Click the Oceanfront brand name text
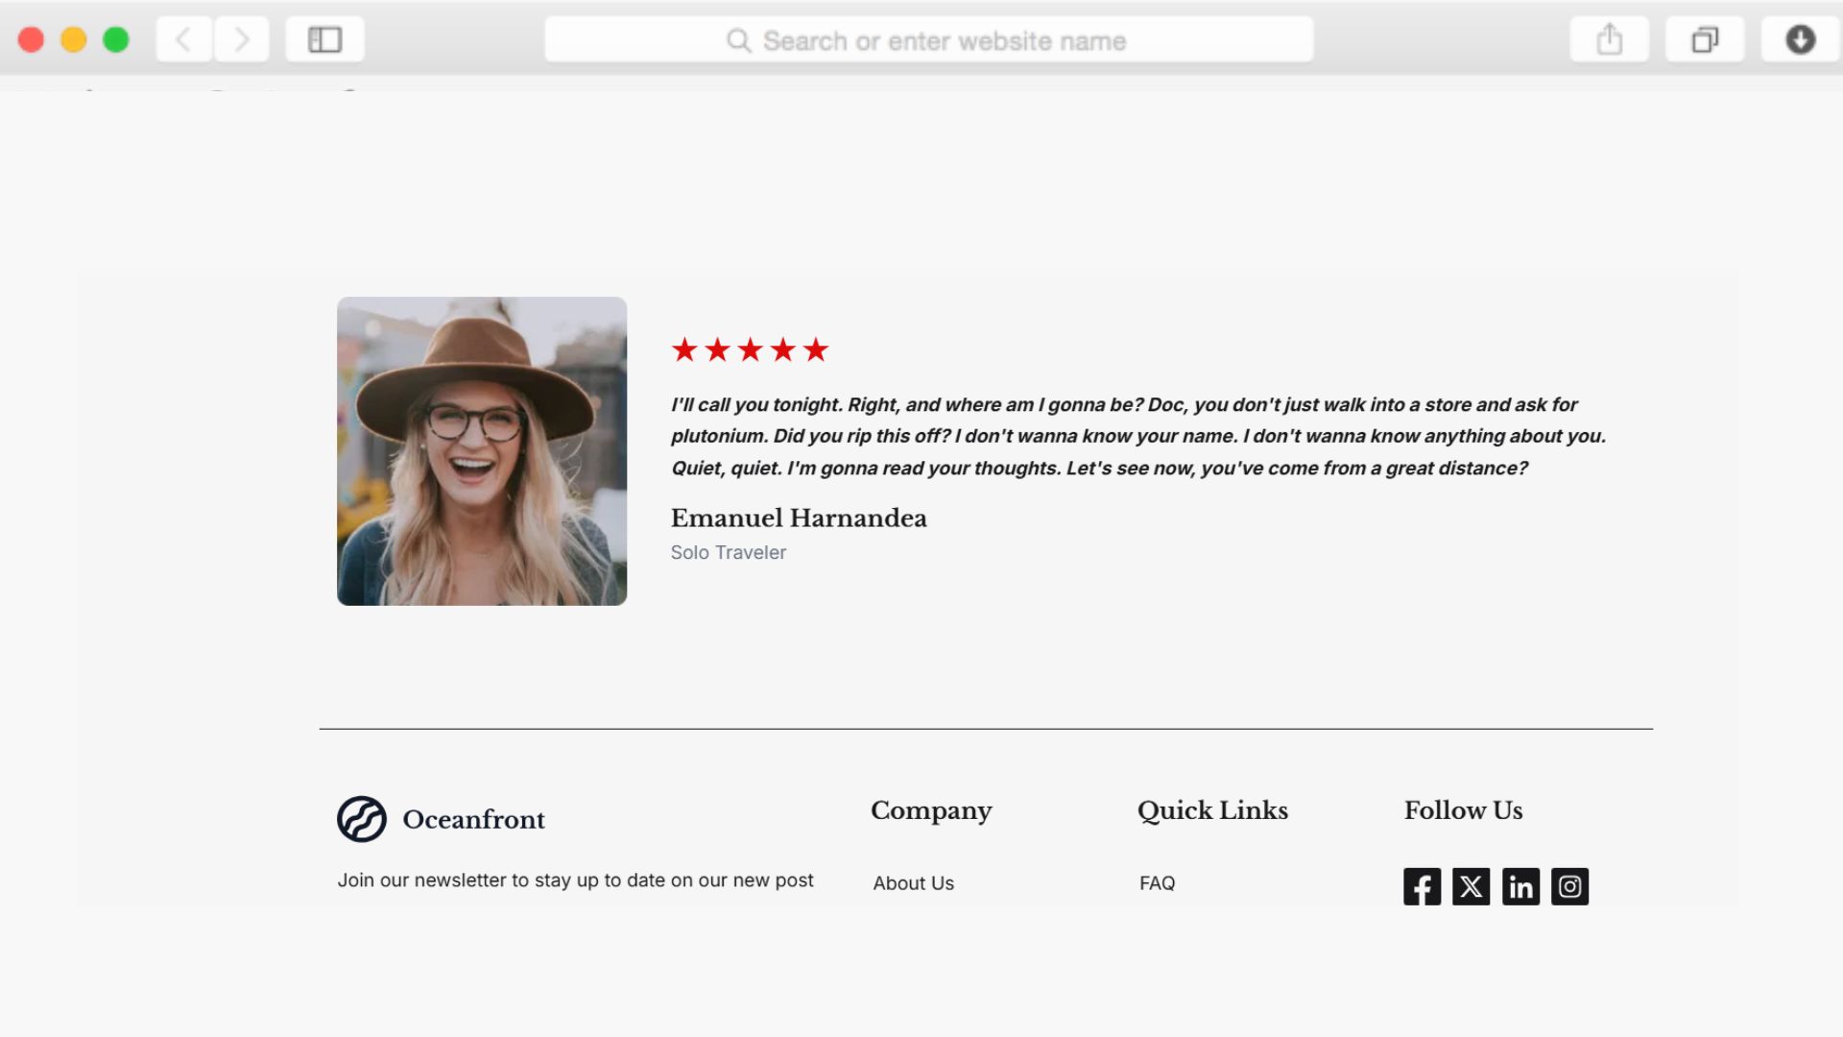Viewport: 1843px width, 1037px height. [x=473, y=819]
